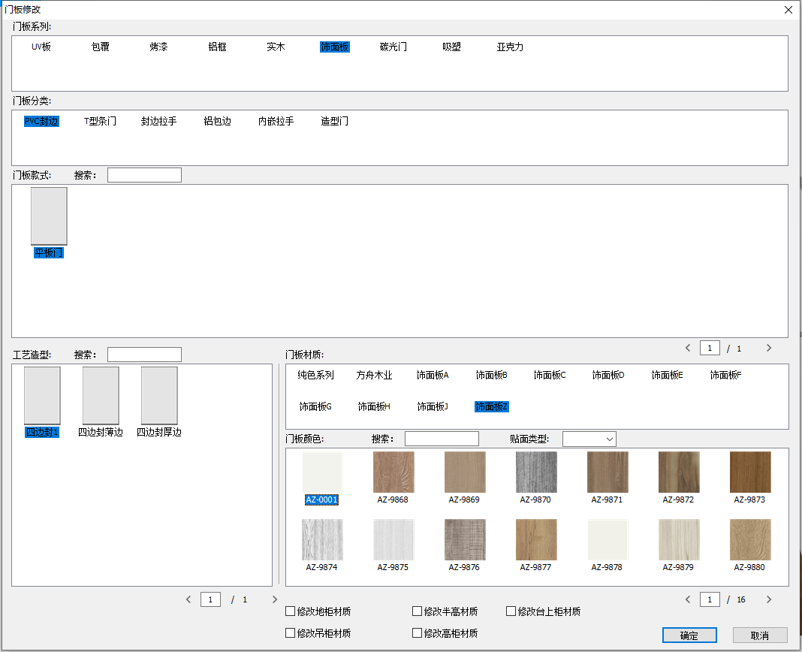Go to next craft shape page
The width and height of the screenshot is (802, 652).
(275, 599)
